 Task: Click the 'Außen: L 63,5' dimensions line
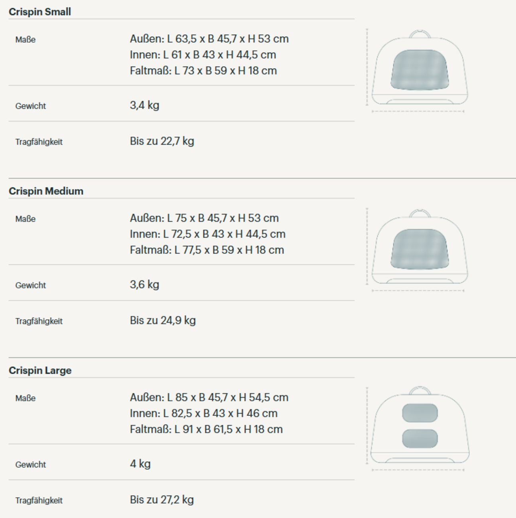click(x=209, y=39)
